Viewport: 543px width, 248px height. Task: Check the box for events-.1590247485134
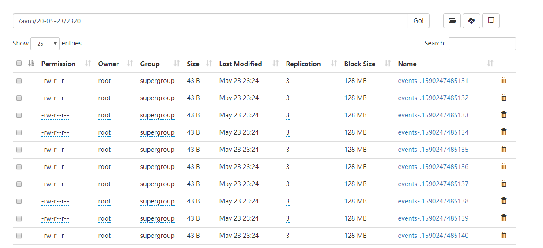pyautogui.click(x=19, y=132)
